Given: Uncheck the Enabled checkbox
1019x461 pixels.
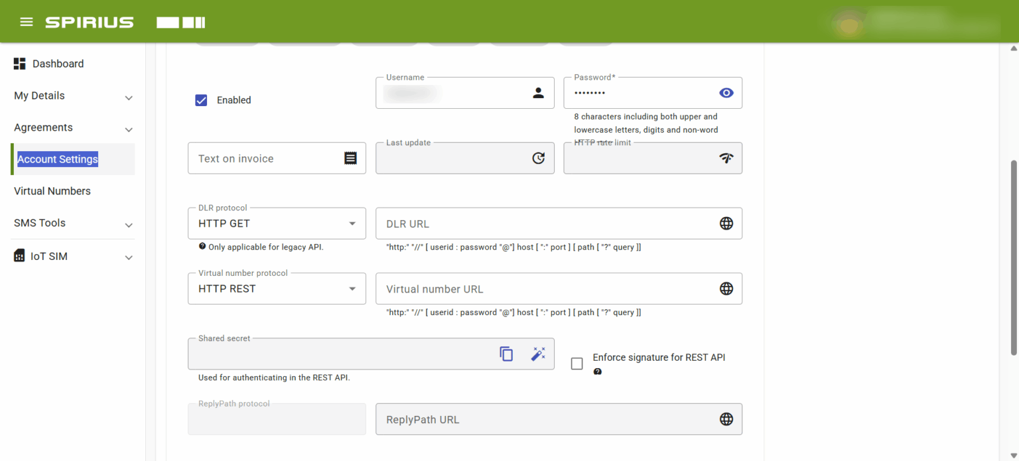Looking at the screenshot, I should [201, 100].
